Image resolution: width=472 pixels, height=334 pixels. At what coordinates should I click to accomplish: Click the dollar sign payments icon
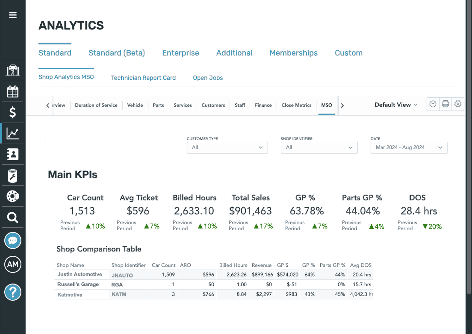13,112
